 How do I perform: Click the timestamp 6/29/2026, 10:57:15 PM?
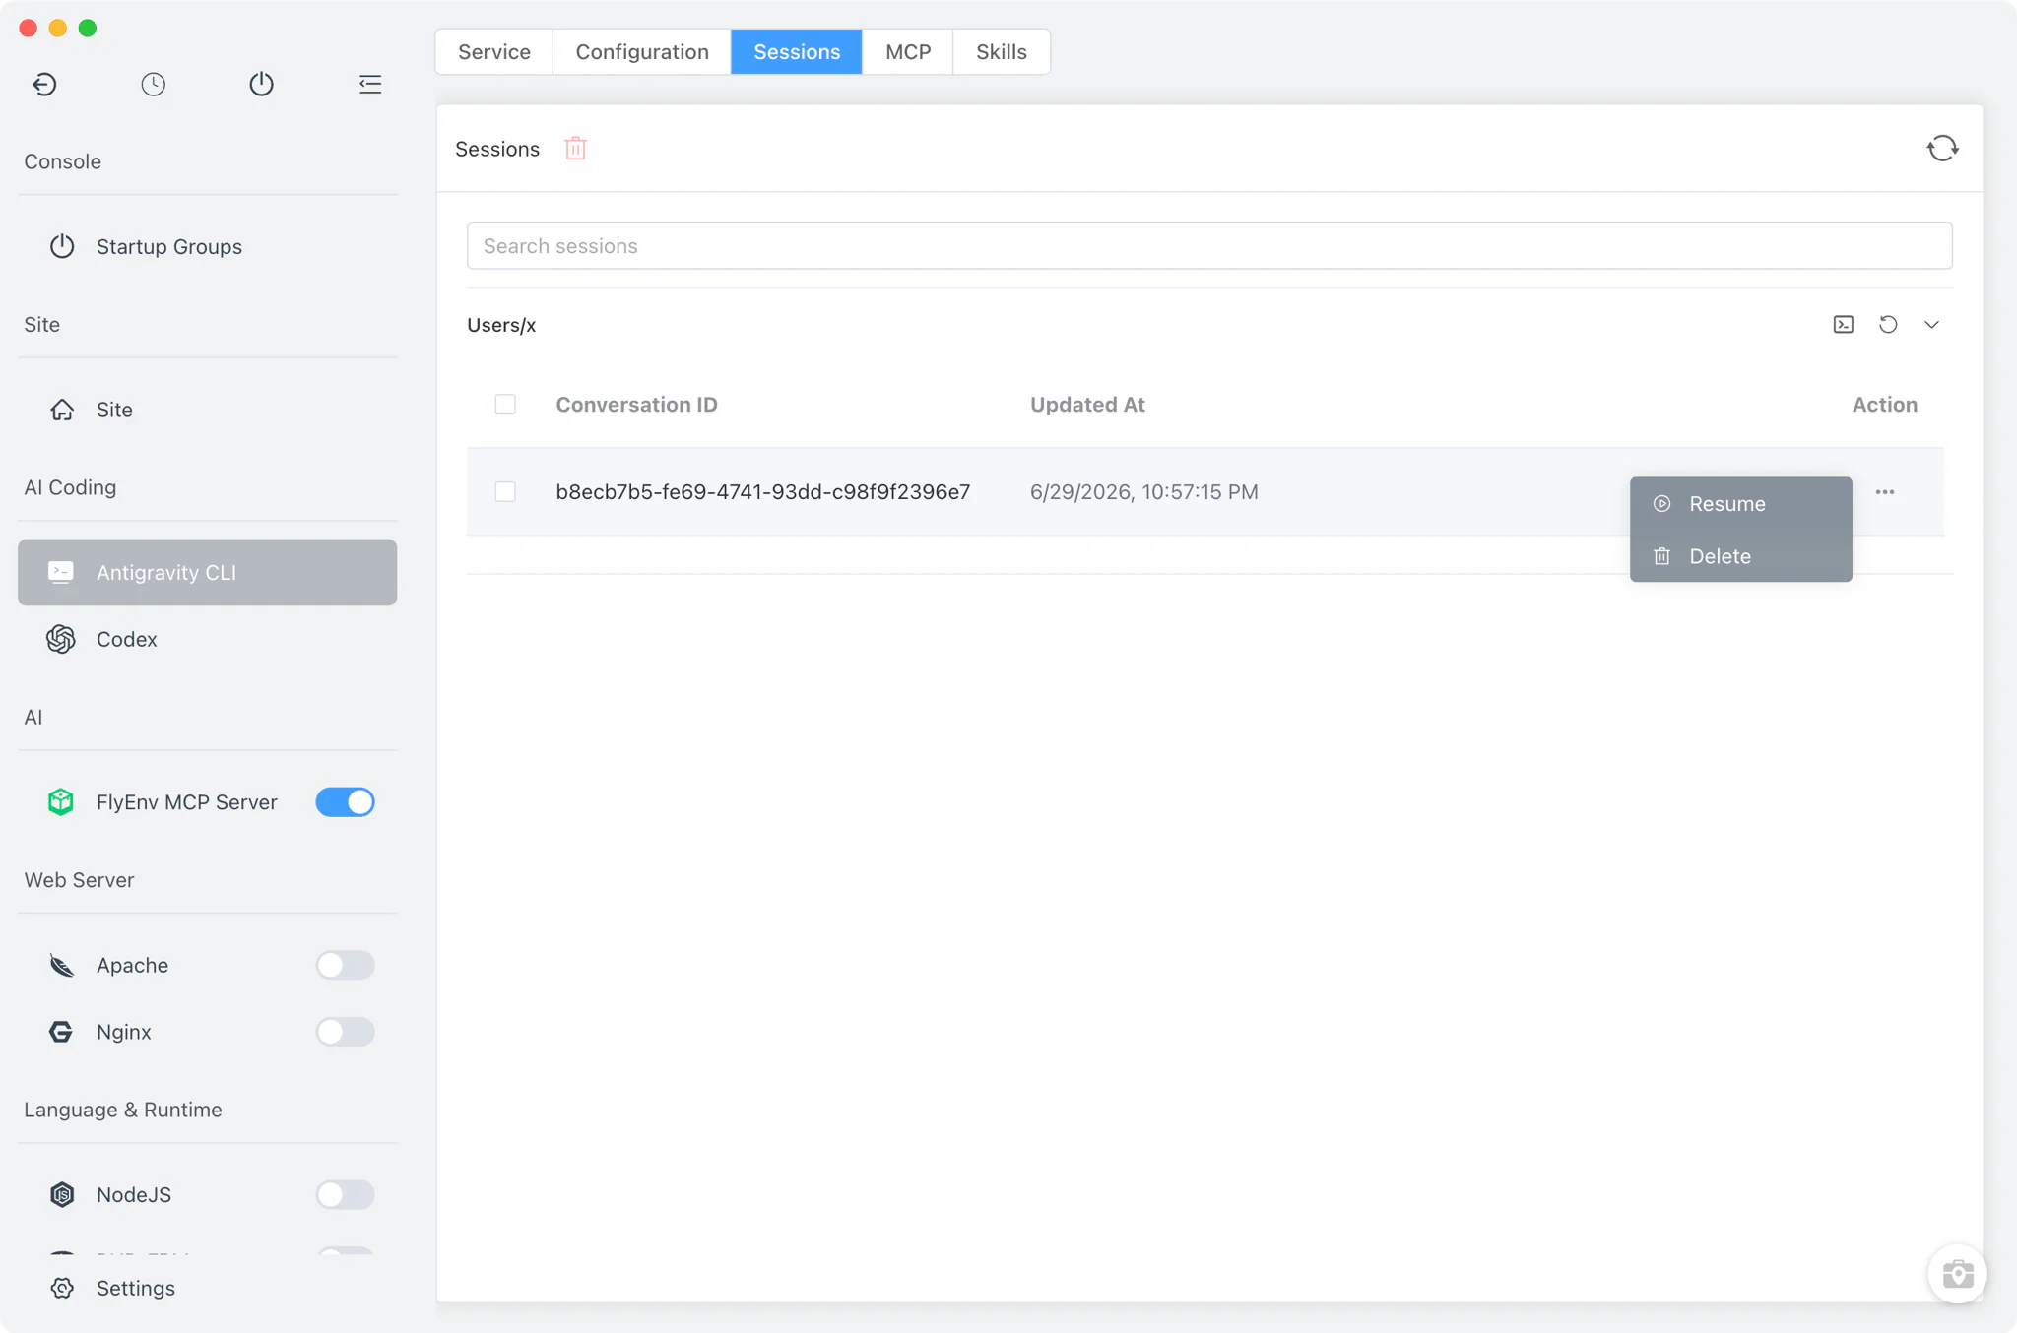(1144, 492)
